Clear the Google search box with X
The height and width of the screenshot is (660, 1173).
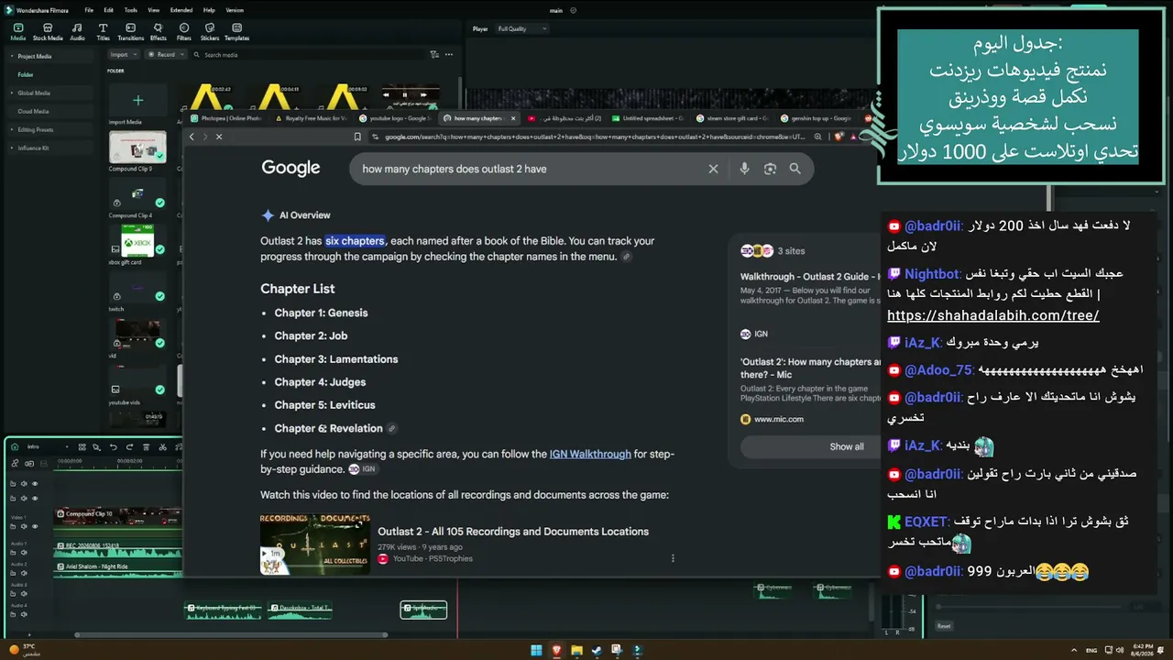(x=713, y=169)
